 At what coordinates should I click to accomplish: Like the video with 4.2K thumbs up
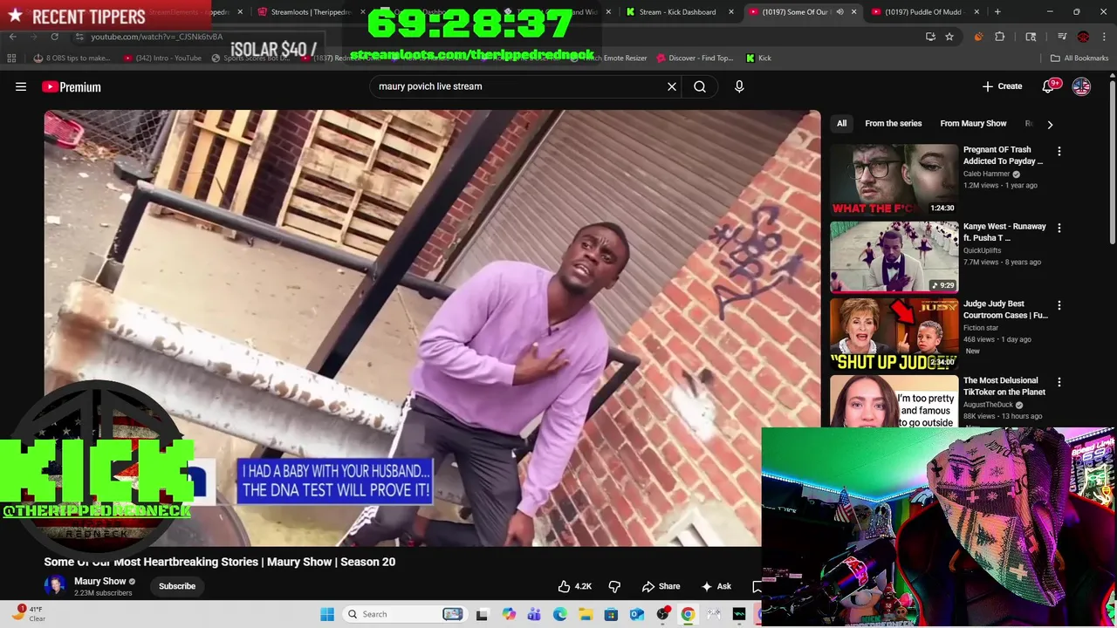[575, 586]
